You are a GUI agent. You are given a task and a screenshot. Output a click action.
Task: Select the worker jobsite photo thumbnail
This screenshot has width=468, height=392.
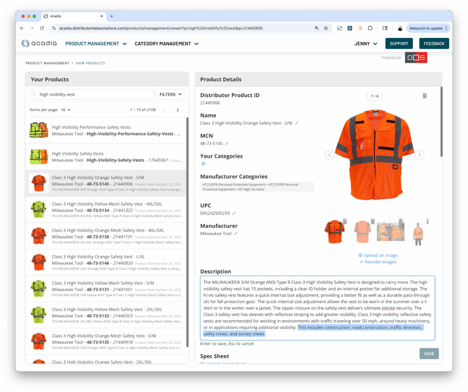click(390, 232)
